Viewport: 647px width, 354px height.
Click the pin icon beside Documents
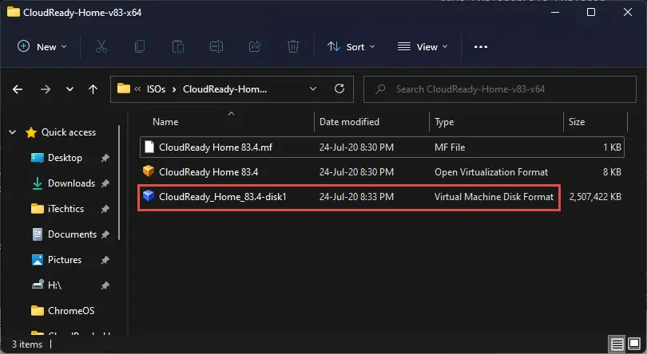pos(105,235)
